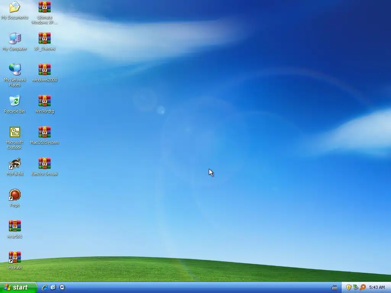Select the Win98rdtg archive icon

pyautogui.click(x=45, y=104)
